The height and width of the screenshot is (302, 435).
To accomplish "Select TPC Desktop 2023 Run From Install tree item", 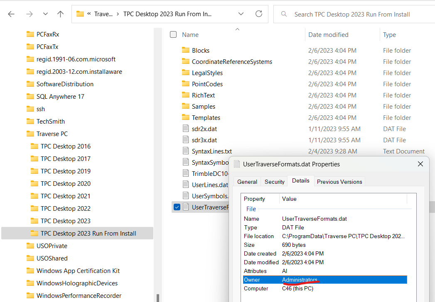I will 77,233.
